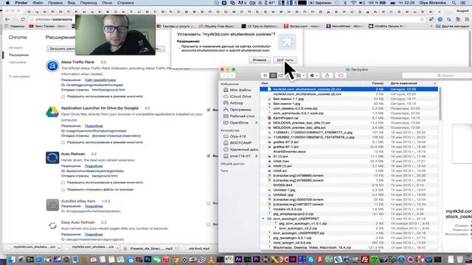Open the Справка menu
The width and height of the screenshot is (472, 265).
(x=125, y=3)
